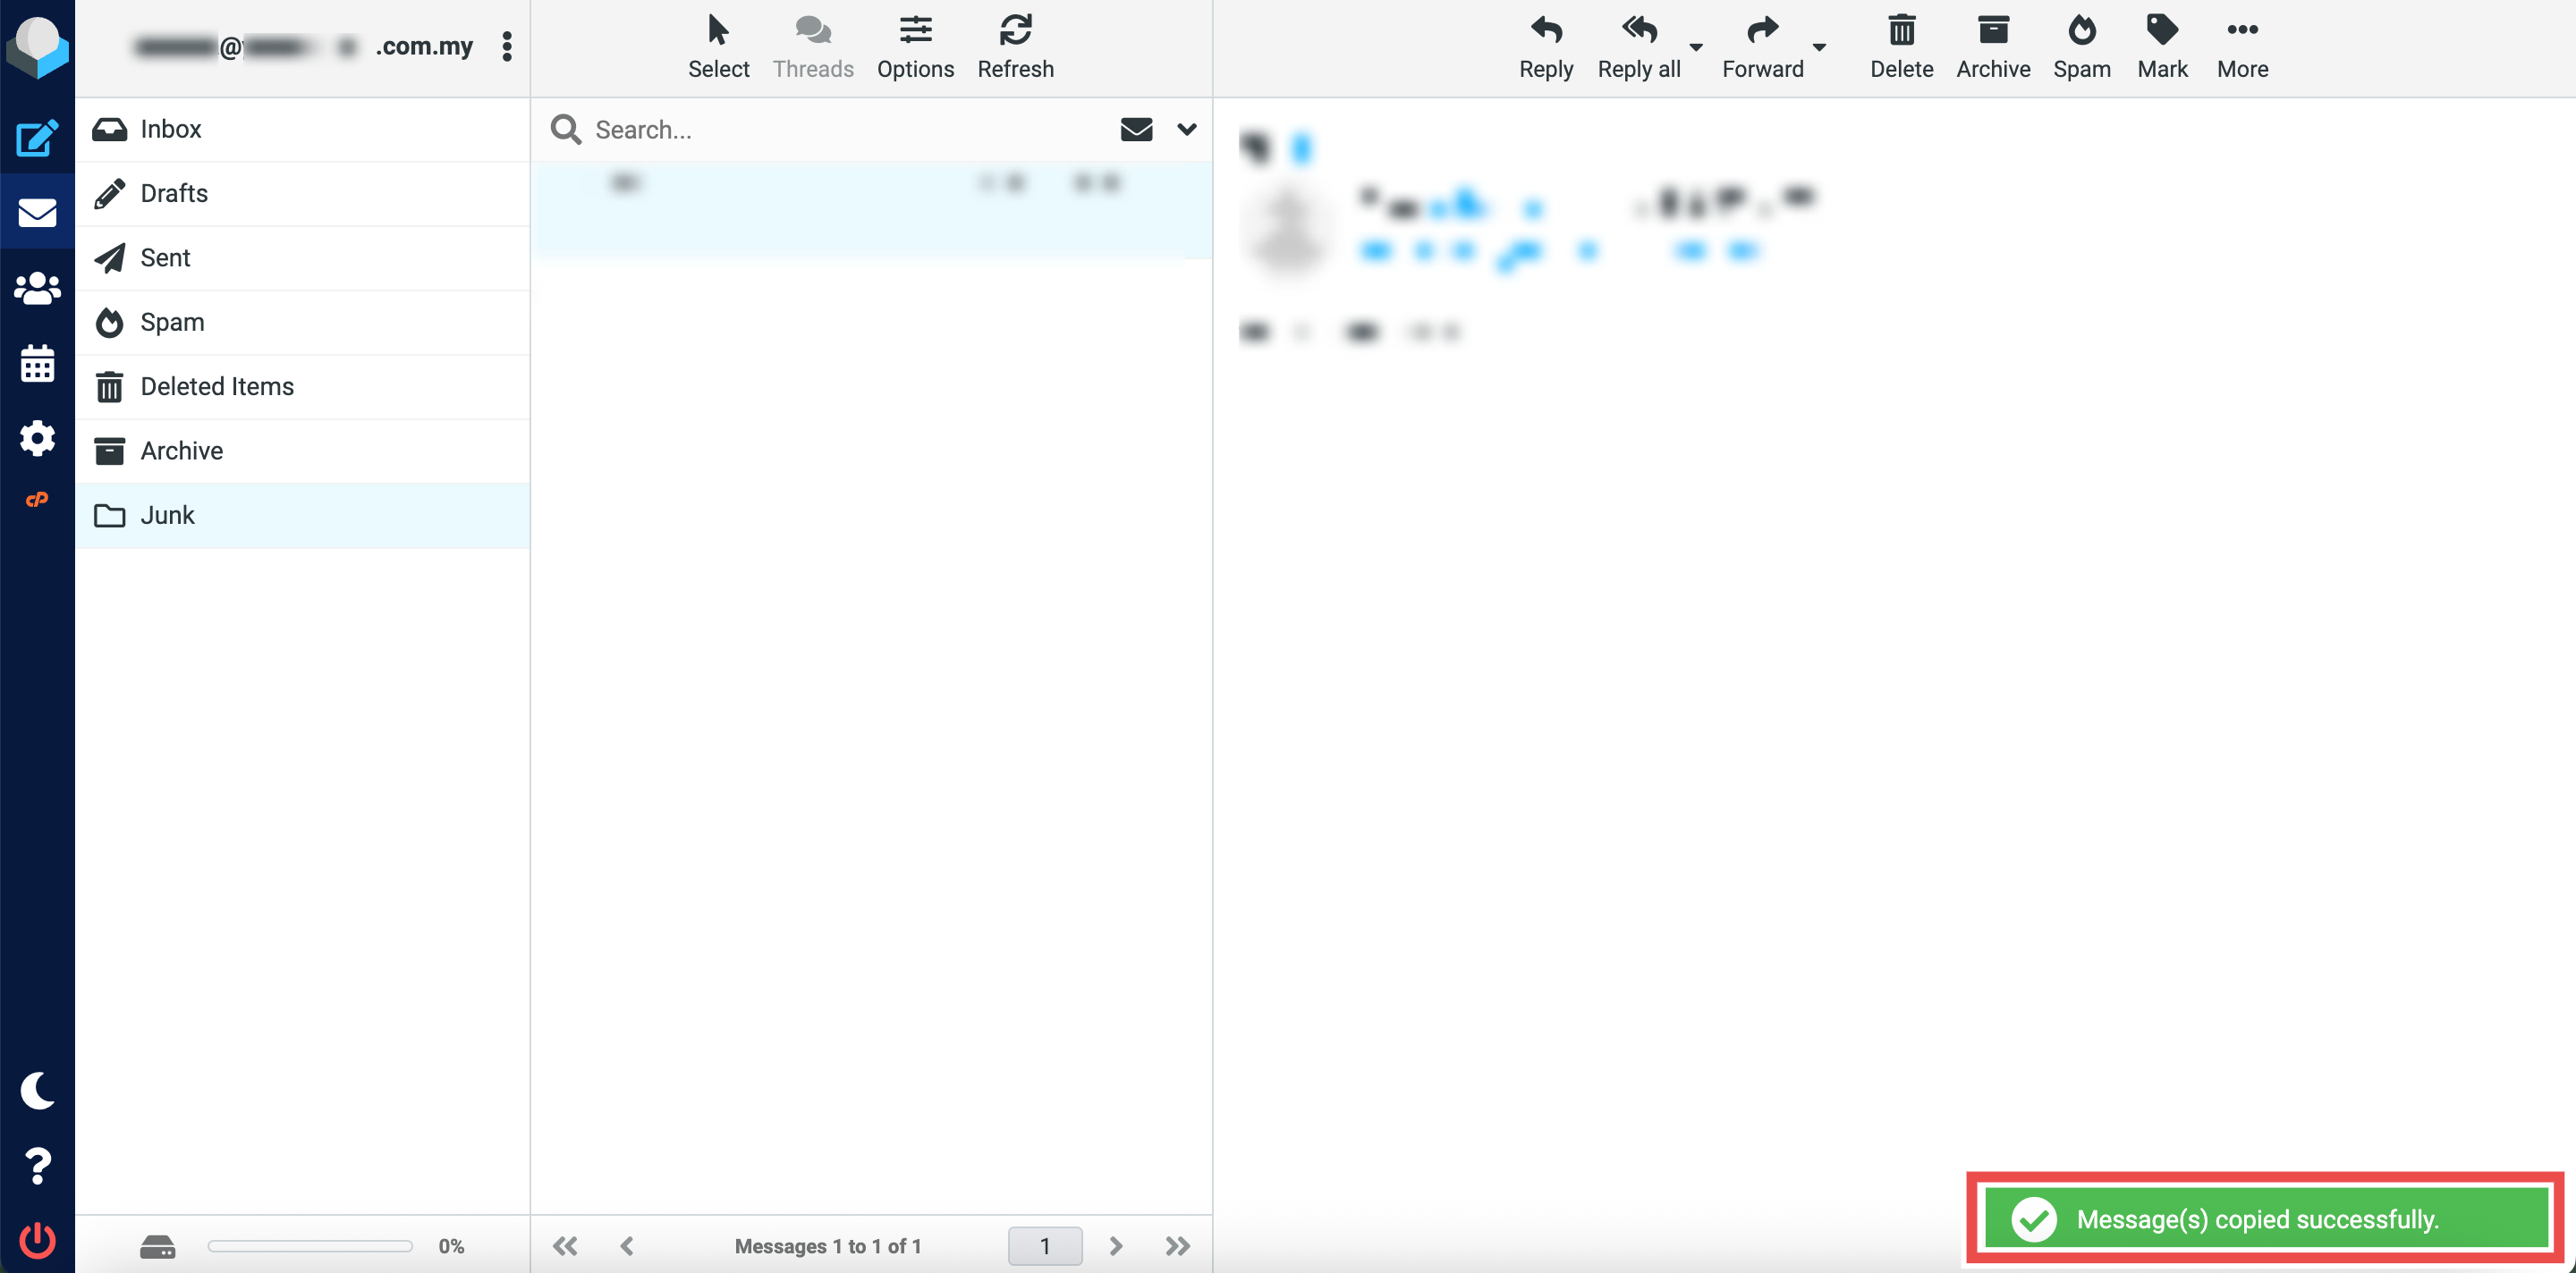Click the Logout power icon
This screenshot has width=2576, height=1273.
pyautogui.click(x=37, y=1239)
